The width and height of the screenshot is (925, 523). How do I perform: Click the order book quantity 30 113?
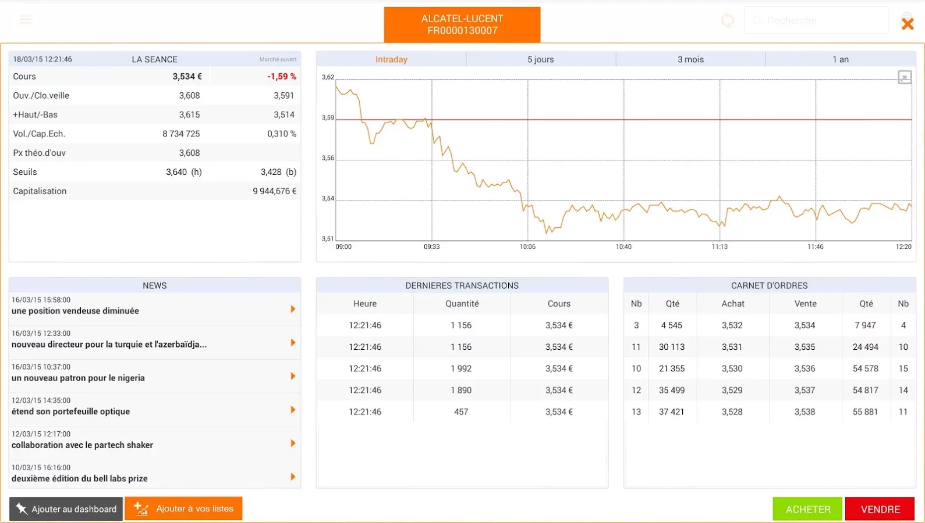[672, 347]
